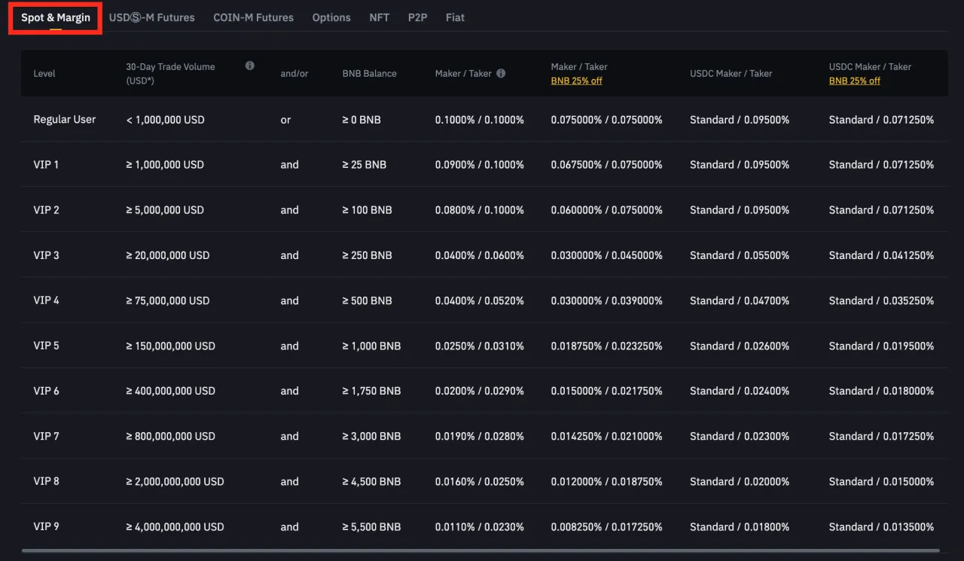
Task: Click the ≥ 5,500 BNB balance cell
Action: click(x=372, y=526)
